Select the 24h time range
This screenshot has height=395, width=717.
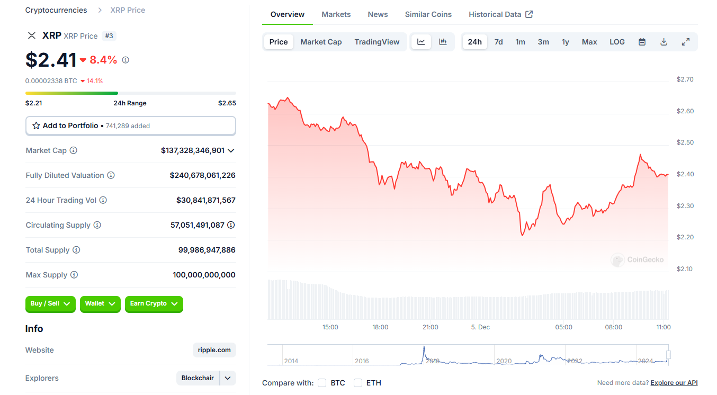pyautogui.click(x=475, y=42)
